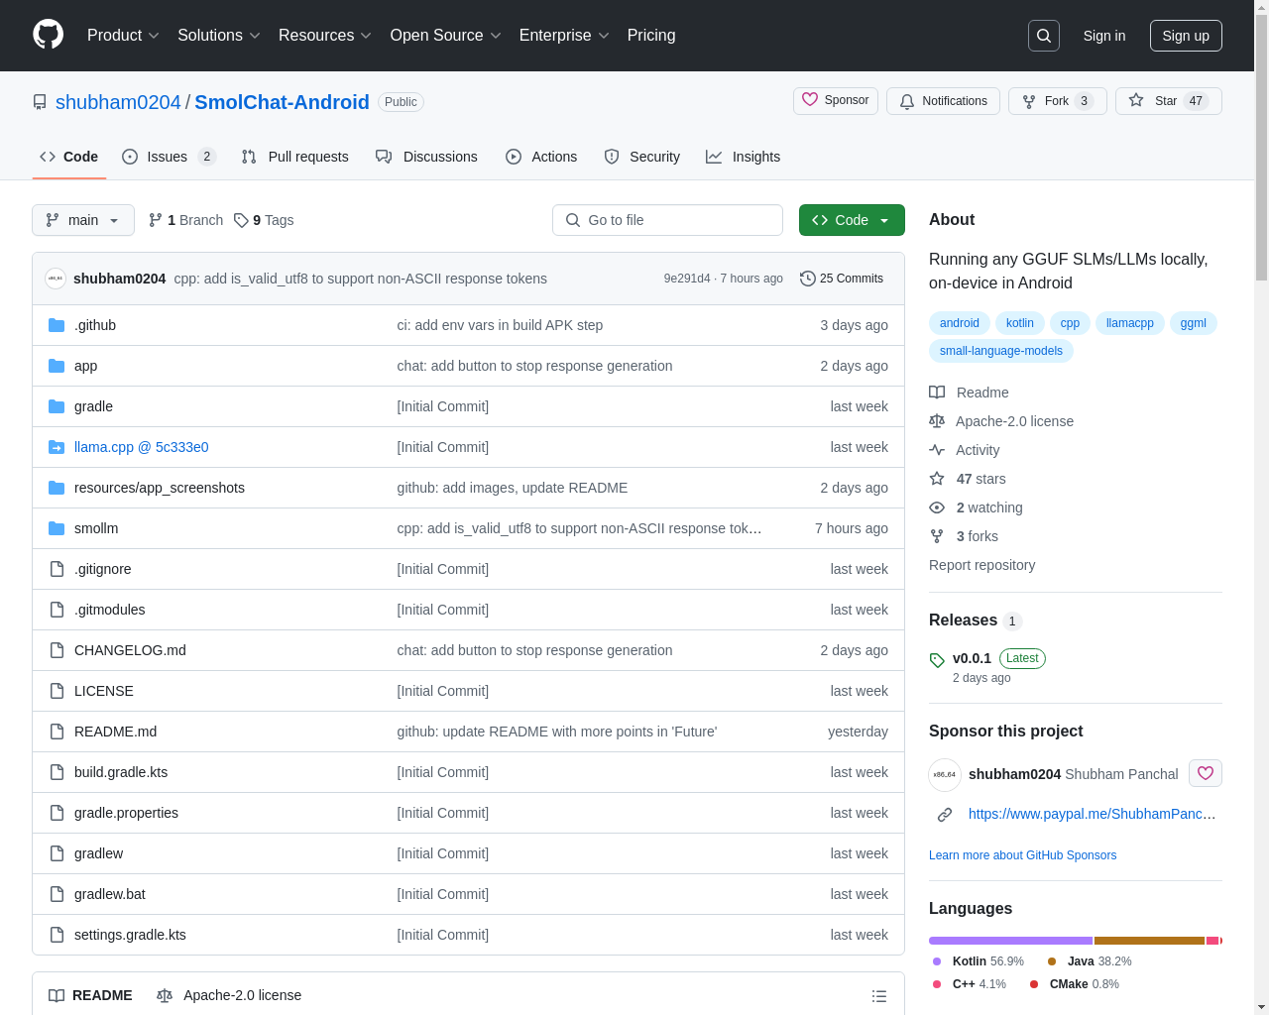Open Learn more about GitHub Sponsors link
The image size is (1269, 1015).
(x=1022, y=855)
